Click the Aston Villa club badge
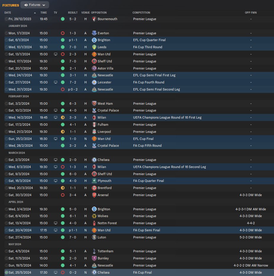The image size is (274, 276). pos(94,68)
